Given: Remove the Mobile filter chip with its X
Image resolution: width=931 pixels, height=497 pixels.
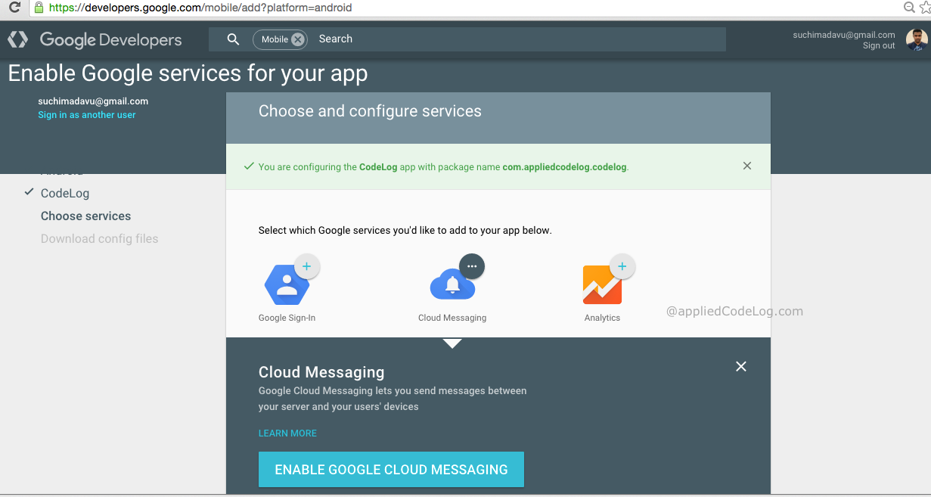Looking at the screenshot, I should 298,39.
